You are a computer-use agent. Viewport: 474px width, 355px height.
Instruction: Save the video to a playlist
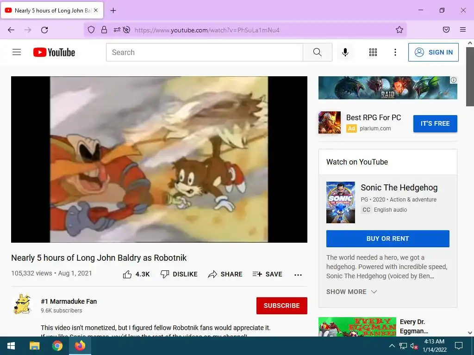(267, 274)
